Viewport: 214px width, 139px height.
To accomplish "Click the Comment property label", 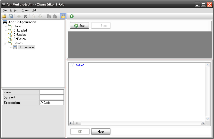I will click(9, 97).
